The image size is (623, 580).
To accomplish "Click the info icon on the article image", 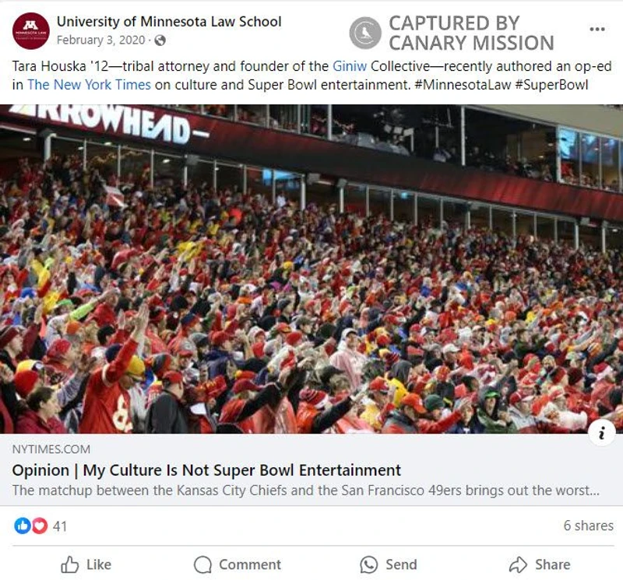I will click(602, 433).
